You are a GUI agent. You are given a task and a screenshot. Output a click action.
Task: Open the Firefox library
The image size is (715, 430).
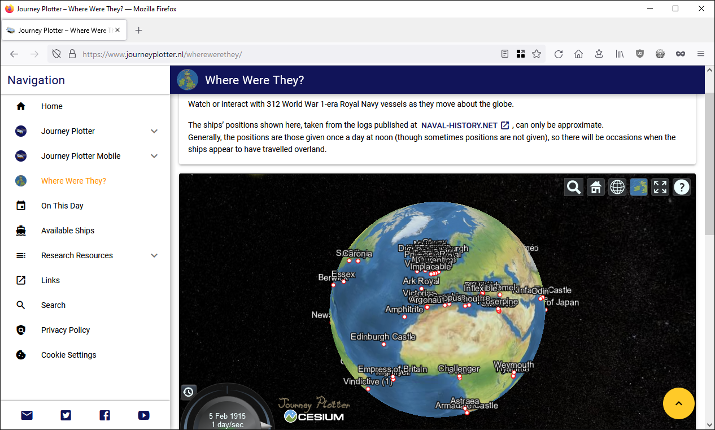pos(620,54)
